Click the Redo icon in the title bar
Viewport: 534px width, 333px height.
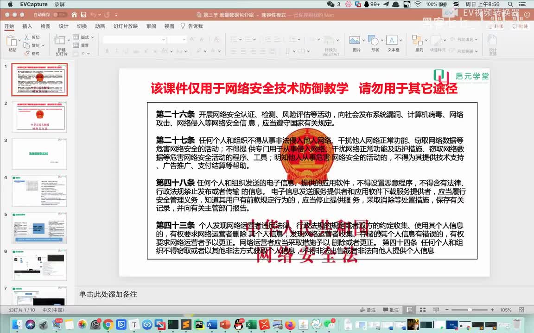click(x=107, y=15)
